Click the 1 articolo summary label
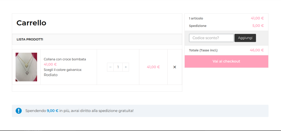 coord(196,18)
